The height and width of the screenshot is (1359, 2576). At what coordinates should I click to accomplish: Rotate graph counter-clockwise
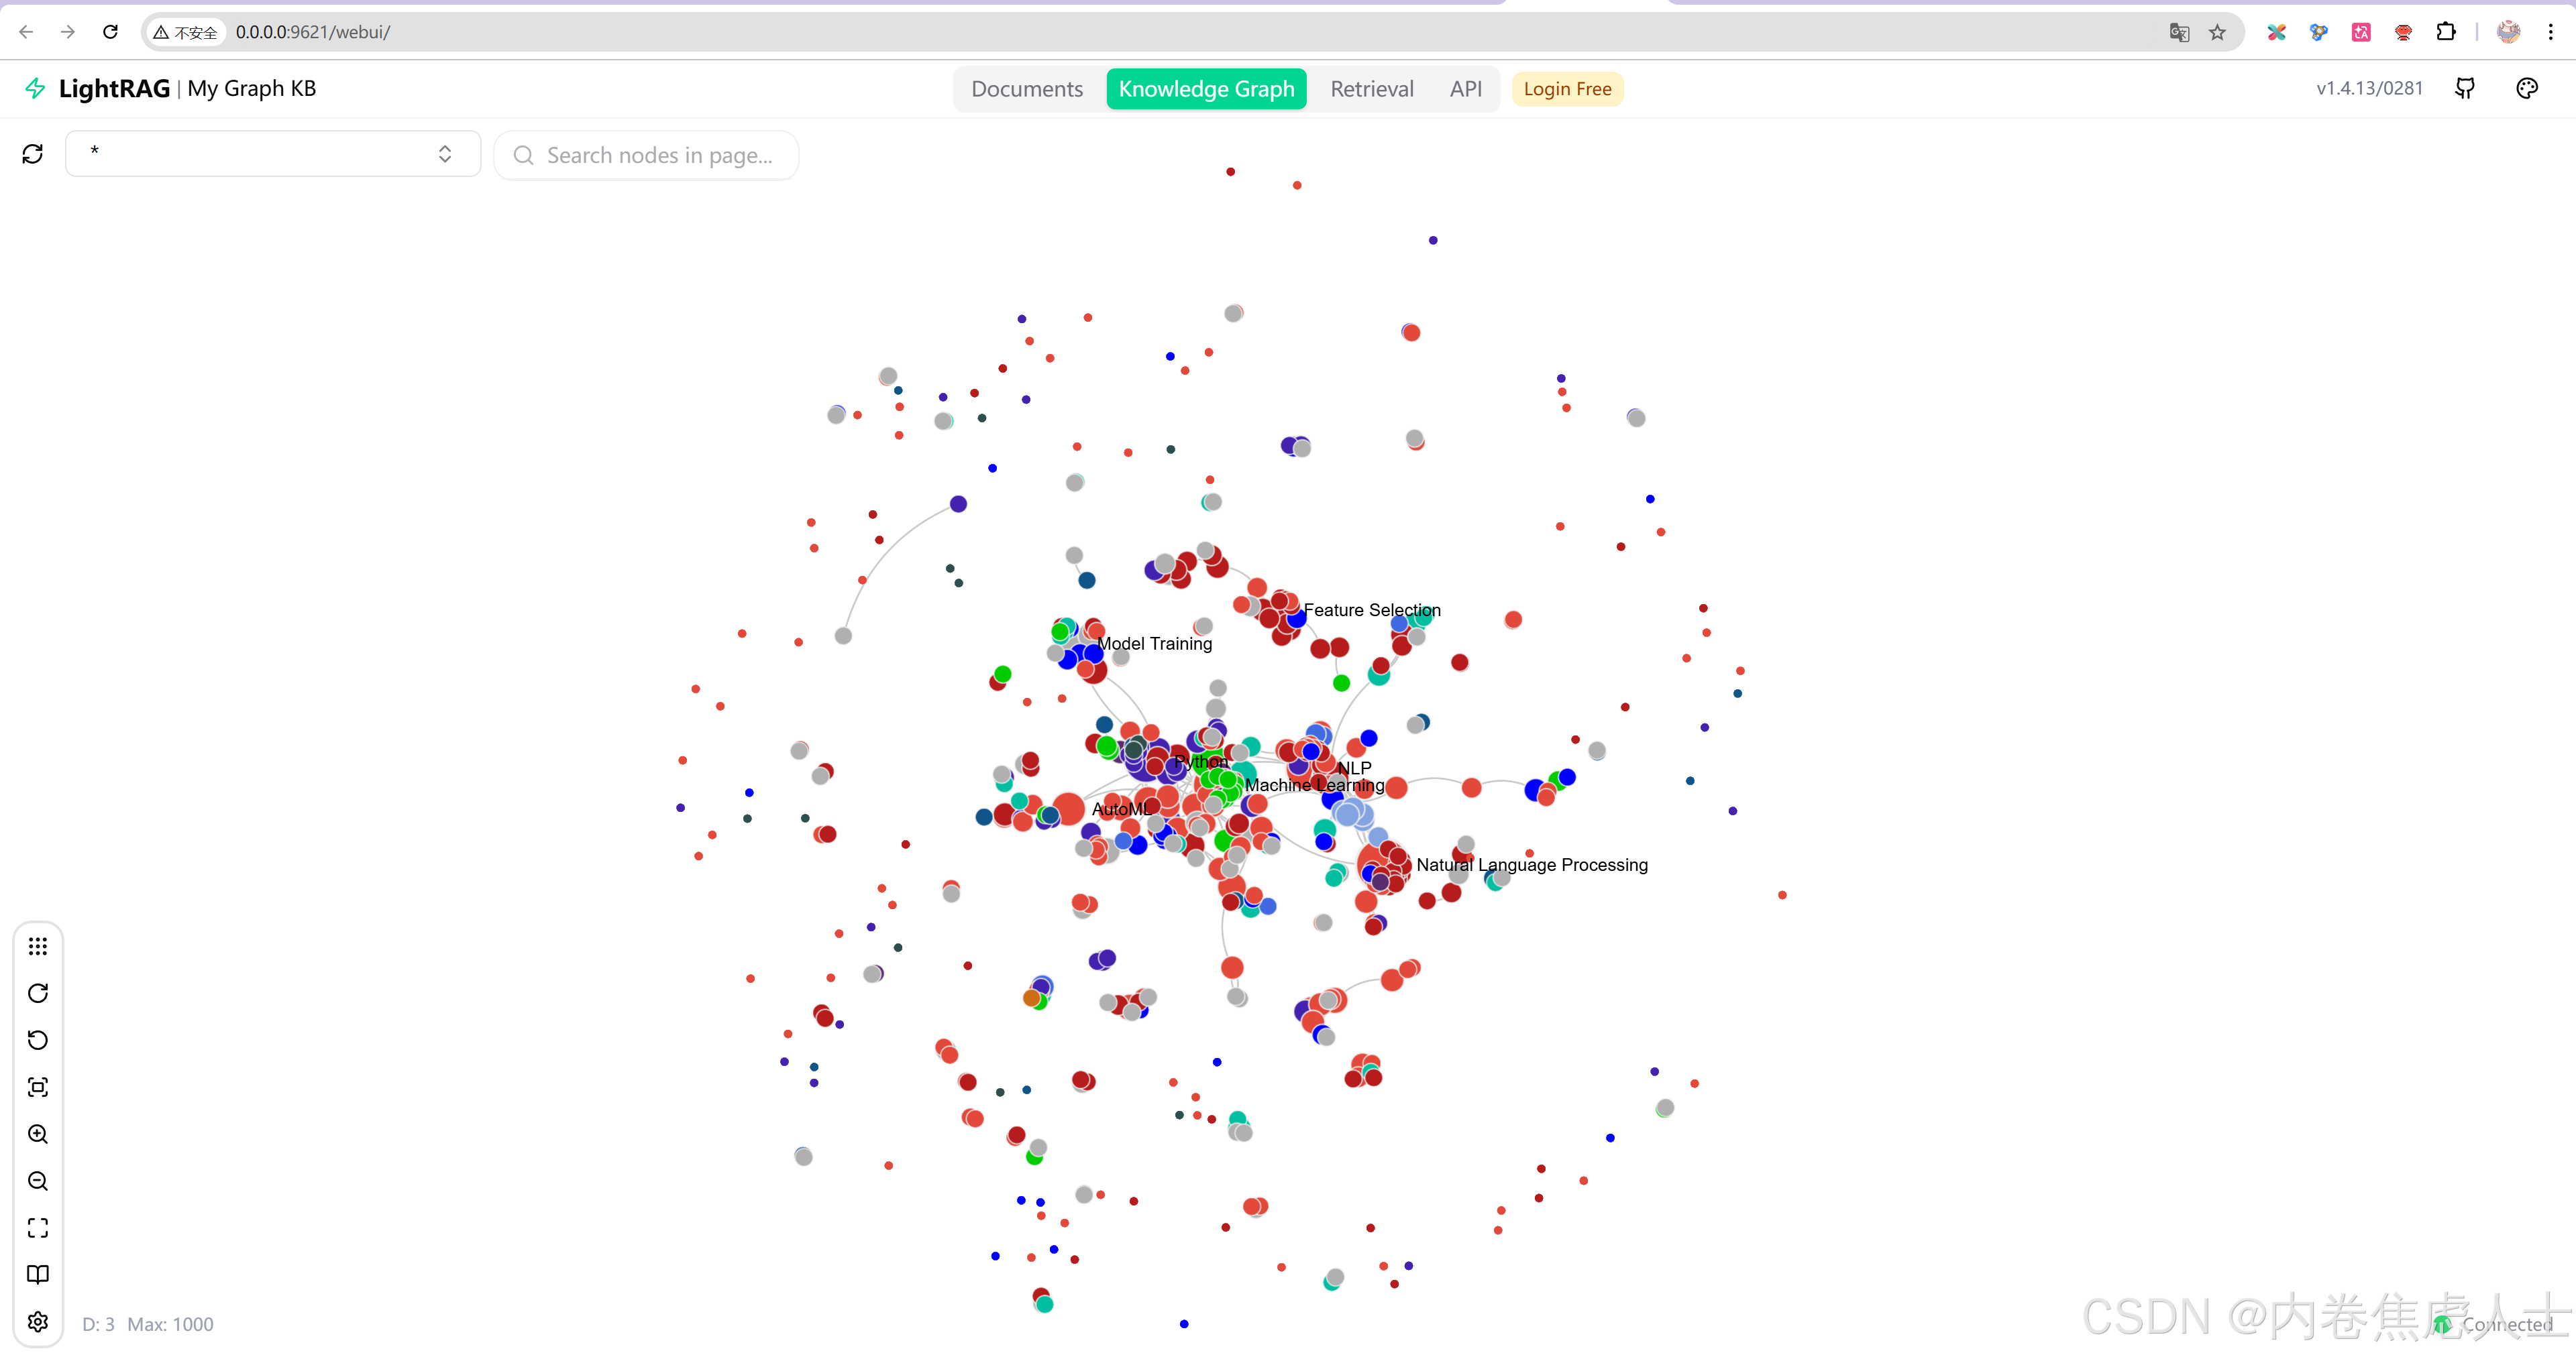tap(38, 1039)
